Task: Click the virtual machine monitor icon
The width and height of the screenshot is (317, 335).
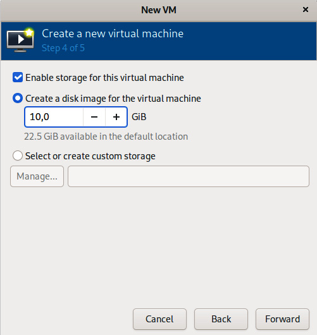Action: (x=20, y=40)
